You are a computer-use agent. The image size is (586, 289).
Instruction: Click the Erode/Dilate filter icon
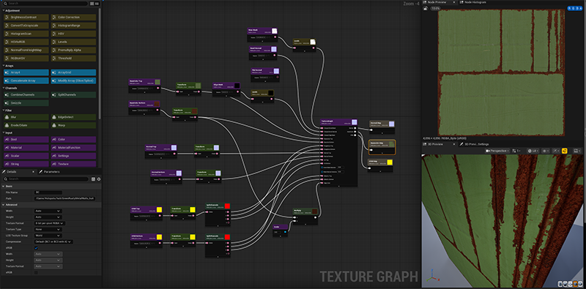pos(7,125)
